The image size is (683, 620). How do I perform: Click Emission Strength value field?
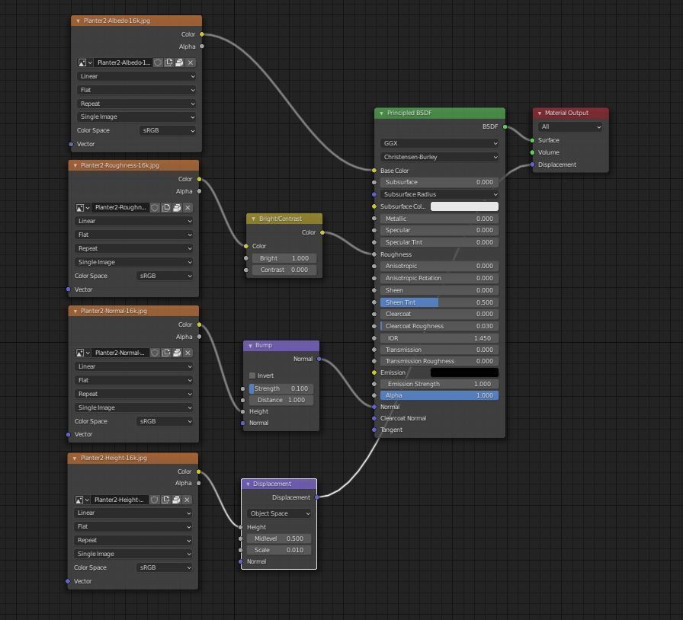point(440,384)
